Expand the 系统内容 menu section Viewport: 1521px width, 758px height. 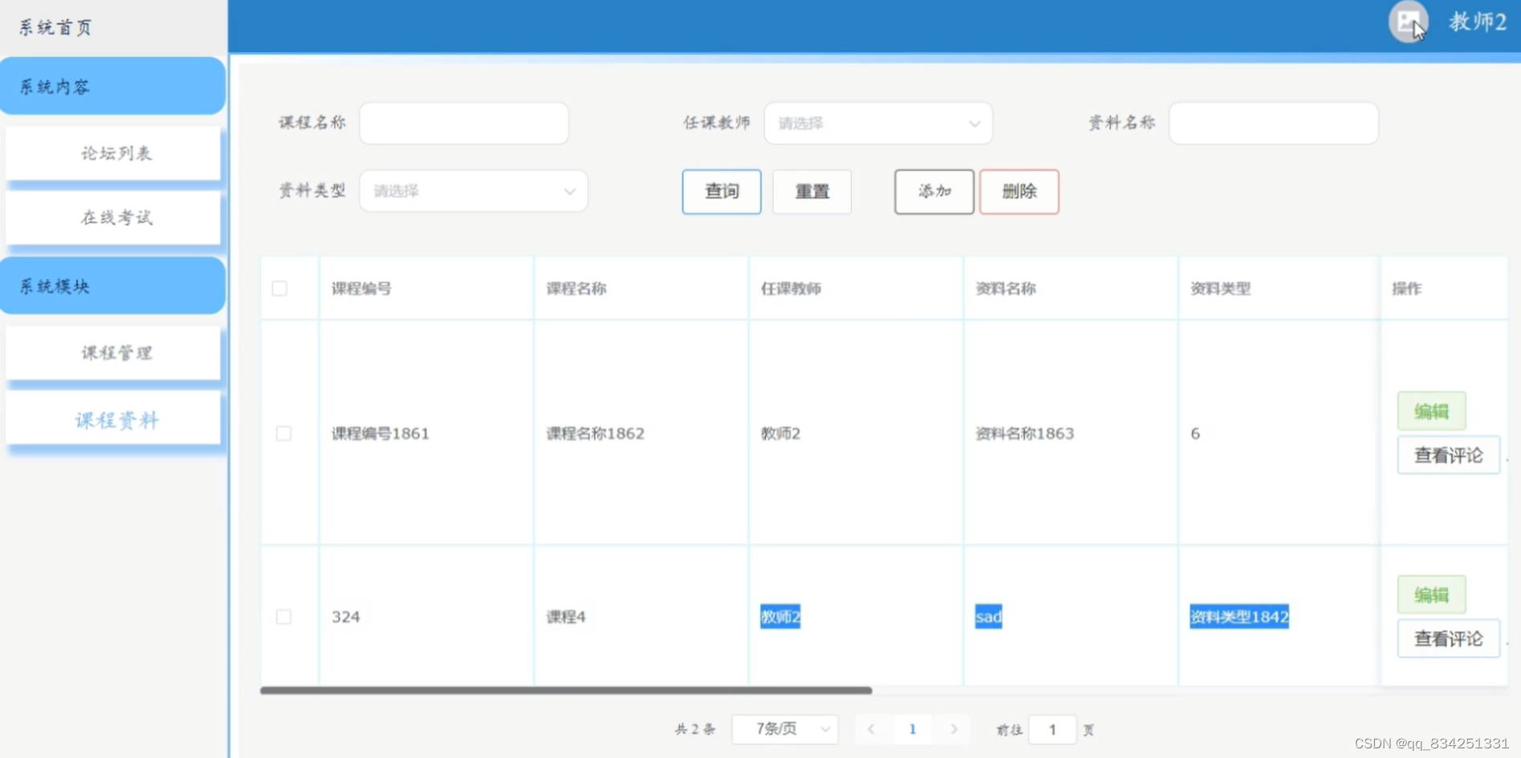click(112, 86)
